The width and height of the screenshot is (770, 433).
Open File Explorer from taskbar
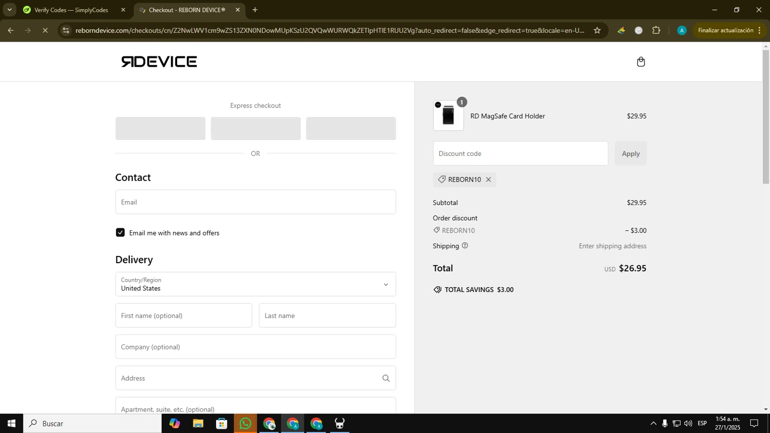click(198, 423)
